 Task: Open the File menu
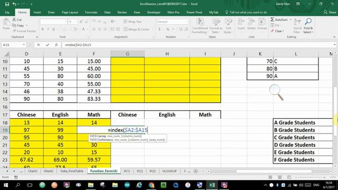pyautogui.click(x=7, y=12)
